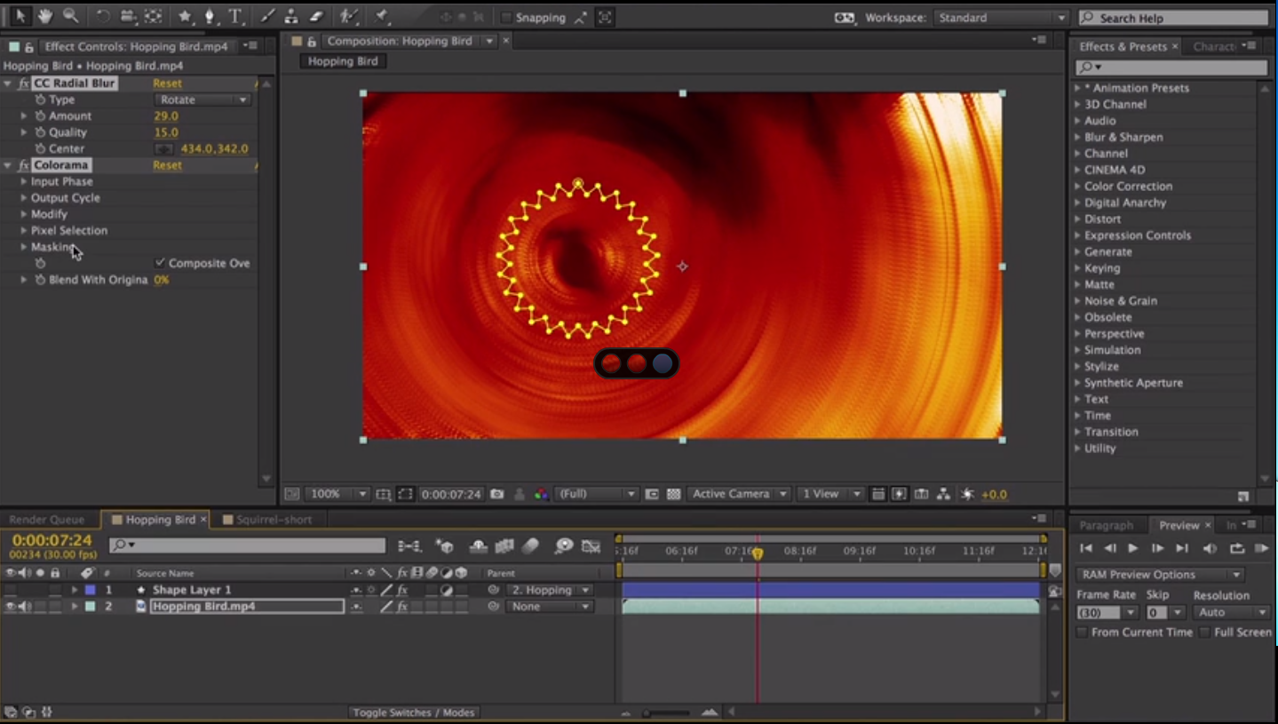Select the Brush tool

[268, 16]
